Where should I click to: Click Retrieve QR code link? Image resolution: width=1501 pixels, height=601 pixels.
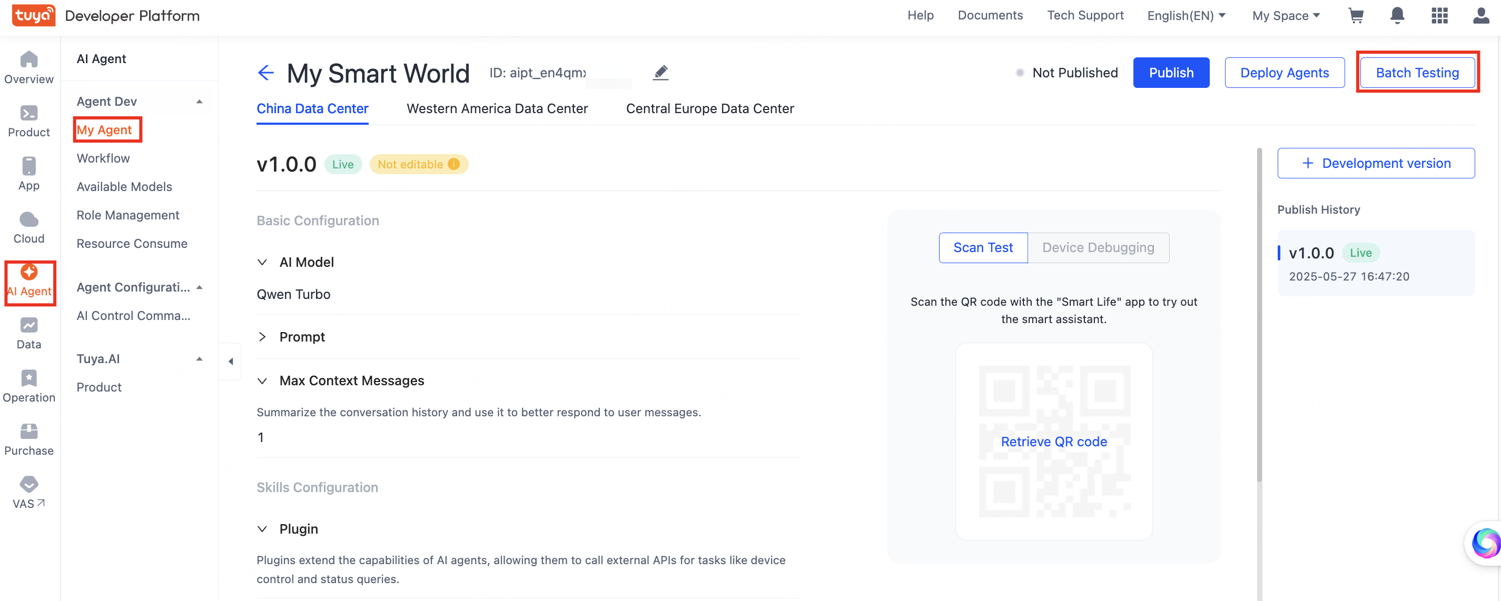click(1053, 442)
